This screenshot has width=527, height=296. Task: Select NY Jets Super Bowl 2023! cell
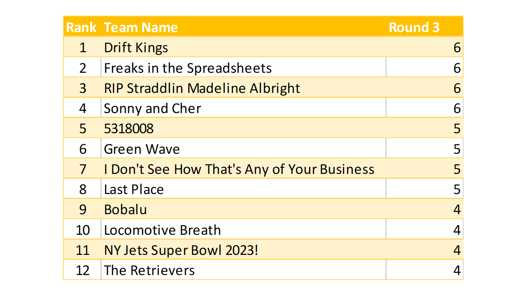181,250
